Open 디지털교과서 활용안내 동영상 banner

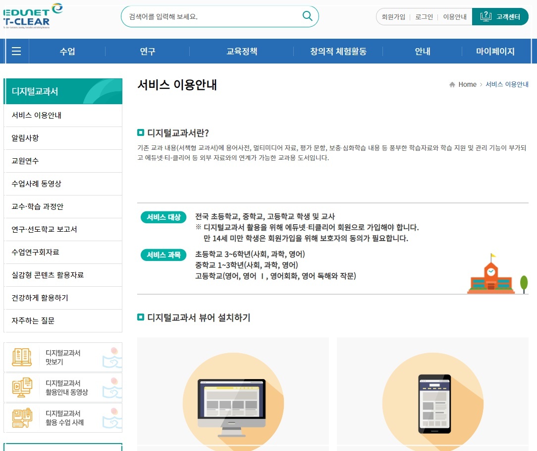tap(63, 387)
